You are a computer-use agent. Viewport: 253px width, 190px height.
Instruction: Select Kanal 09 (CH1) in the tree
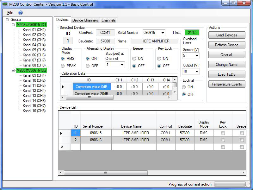coord(34,75)
